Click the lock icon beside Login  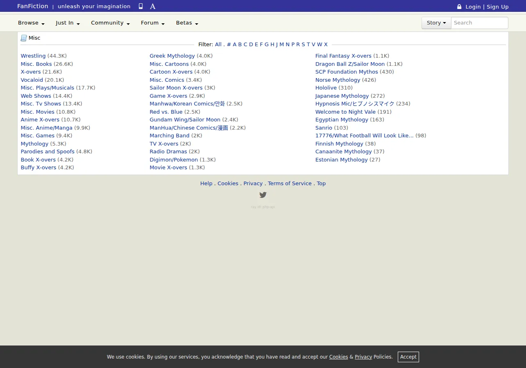pos(459,7)
